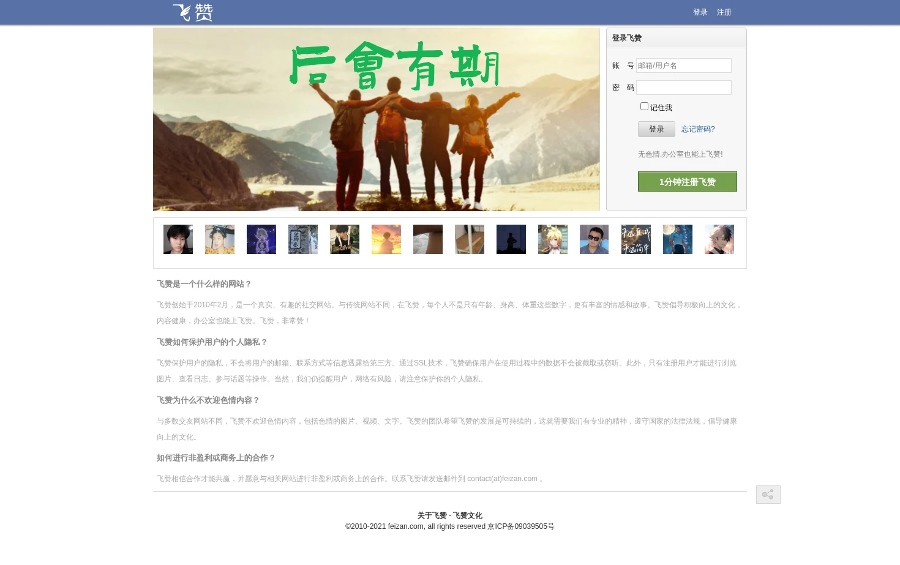Image resolution: width=900 pixels, height=565 pixels.
Task: Open avatar with brown close-up and white fabric
Action: pyautogui.click(x=428, y=239)
